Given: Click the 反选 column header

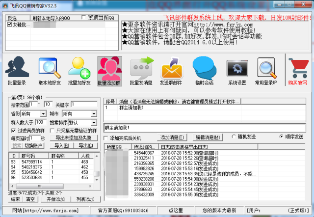Looking at the screenshot, I should click(x=18, y=18).
